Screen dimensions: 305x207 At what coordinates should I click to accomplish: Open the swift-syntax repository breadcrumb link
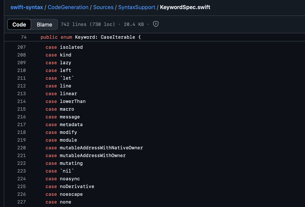27,7
